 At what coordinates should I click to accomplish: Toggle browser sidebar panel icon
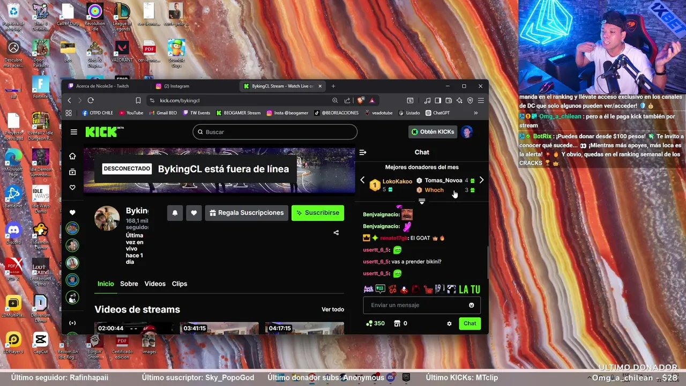(x=438, y=100)
